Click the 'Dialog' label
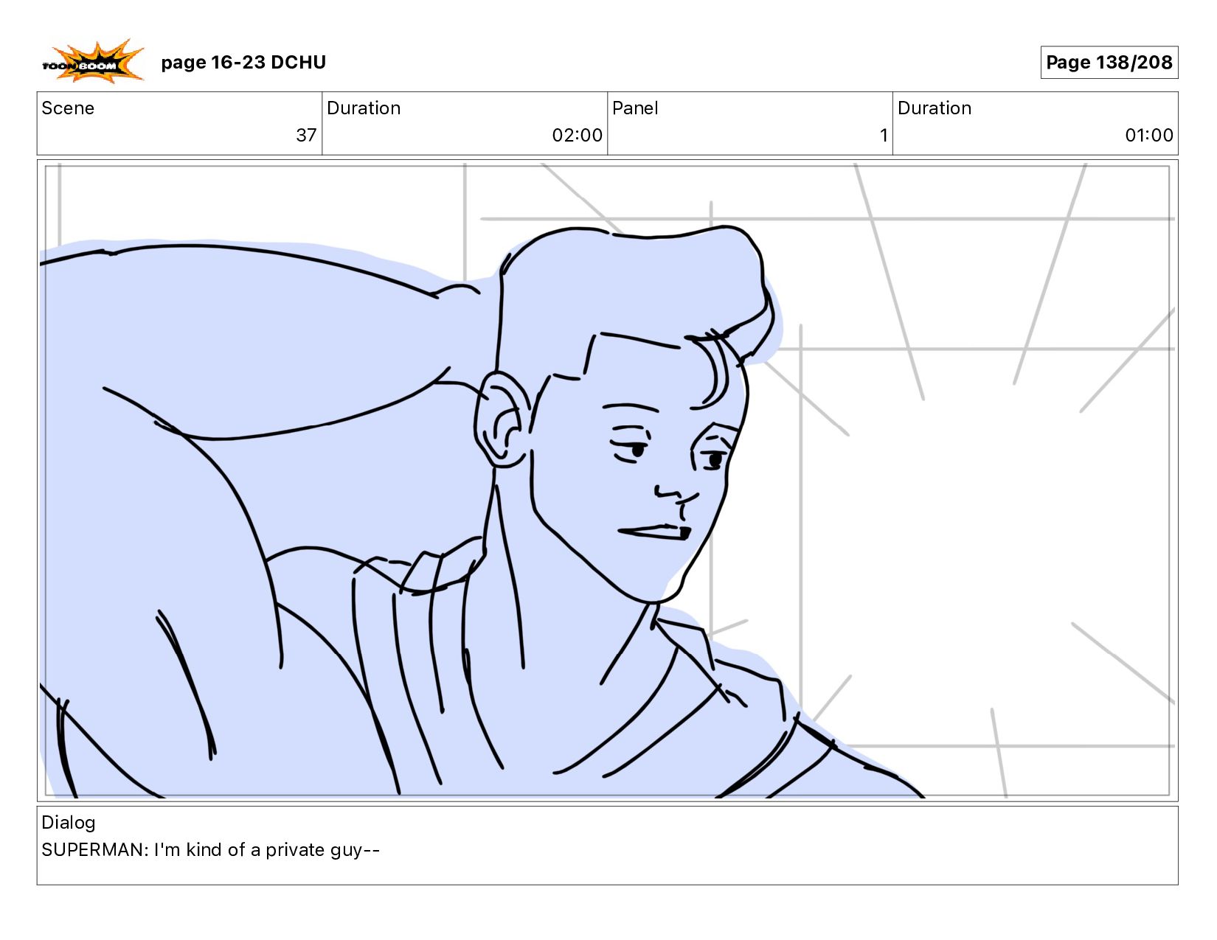This screenshot has width=1217, height=940. (69, 823)
